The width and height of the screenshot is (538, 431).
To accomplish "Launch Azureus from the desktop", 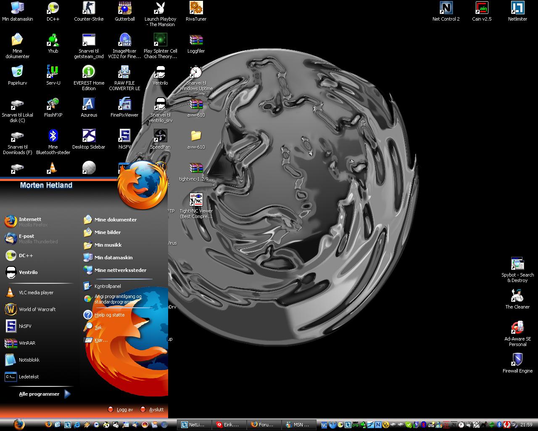I will (89, 107).
